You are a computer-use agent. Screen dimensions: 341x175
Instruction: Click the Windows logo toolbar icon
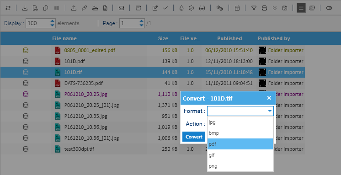point(57,8)
